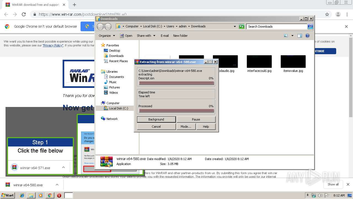Click winrar-x64-580.exe in download bar
This screenshot has height=199, width=353.
click(x=28, y=185)
